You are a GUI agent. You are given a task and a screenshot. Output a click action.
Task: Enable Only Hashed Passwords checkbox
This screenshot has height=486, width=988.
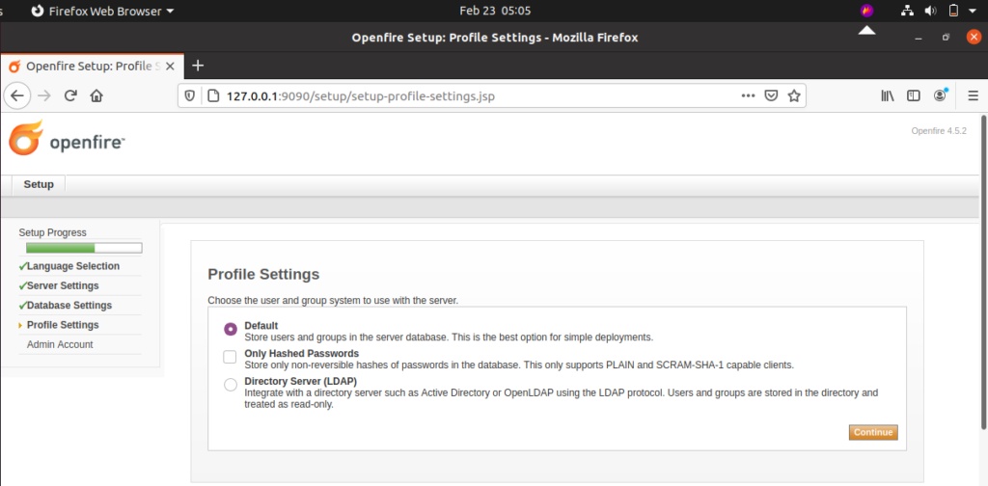pyautogui.click(x=230, y=357)
